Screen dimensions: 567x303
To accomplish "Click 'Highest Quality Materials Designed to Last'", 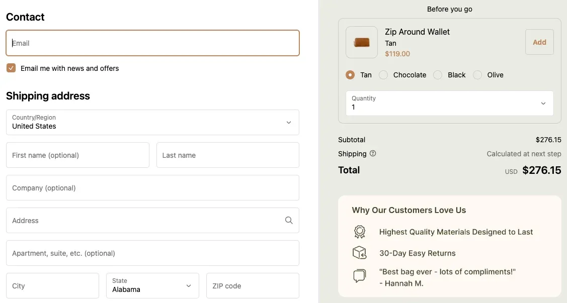I will (456, 232).
